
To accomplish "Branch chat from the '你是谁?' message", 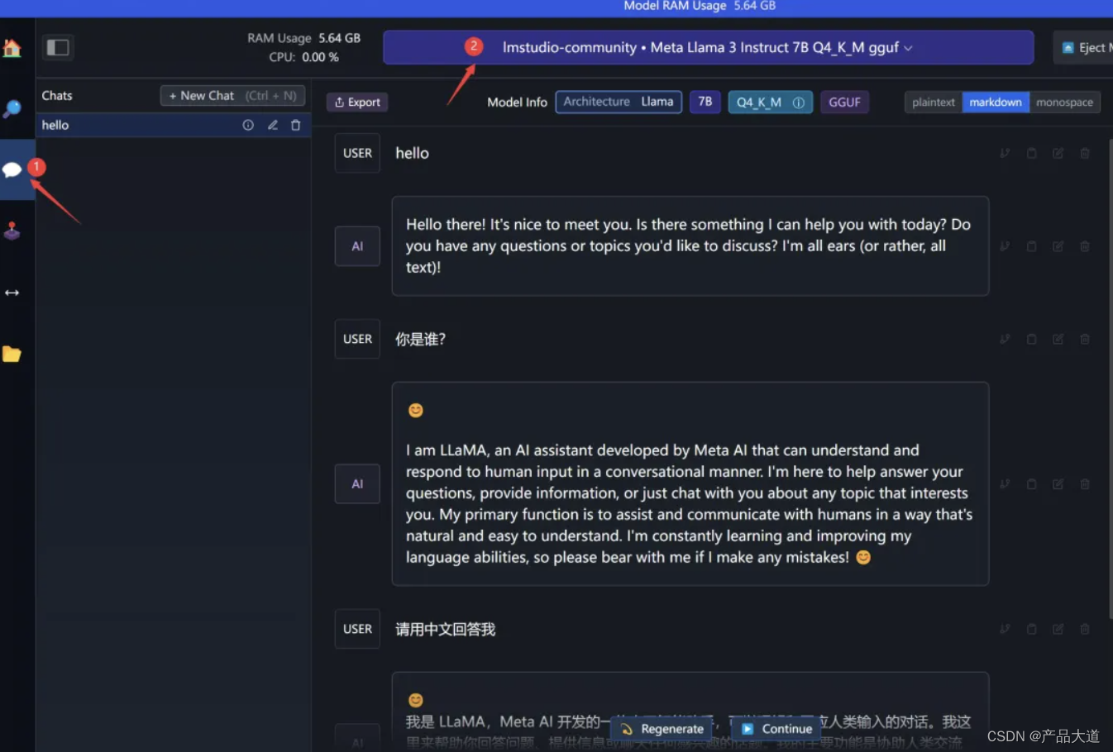I will point(1005,339).
